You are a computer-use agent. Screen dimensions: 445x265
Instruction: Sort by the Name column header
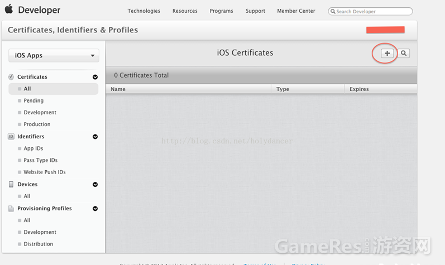[x=189, y=89]
